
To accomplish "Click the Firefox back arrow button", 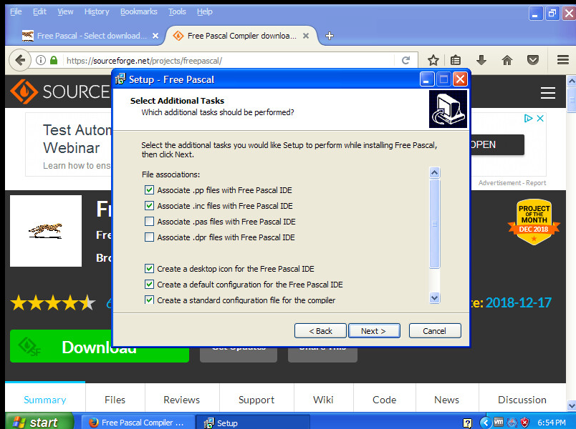I will tap(20, 60).
